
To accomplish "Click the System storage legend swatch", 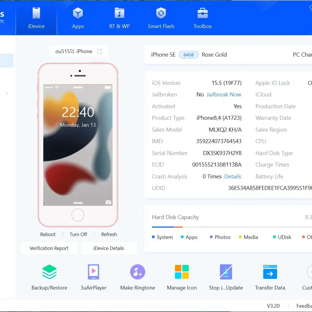I will (153, 237).
